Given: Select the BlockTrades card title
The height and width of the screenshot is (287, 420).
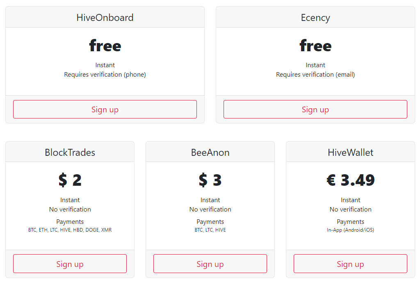Looking at the screenshot, I should [70, 153].
